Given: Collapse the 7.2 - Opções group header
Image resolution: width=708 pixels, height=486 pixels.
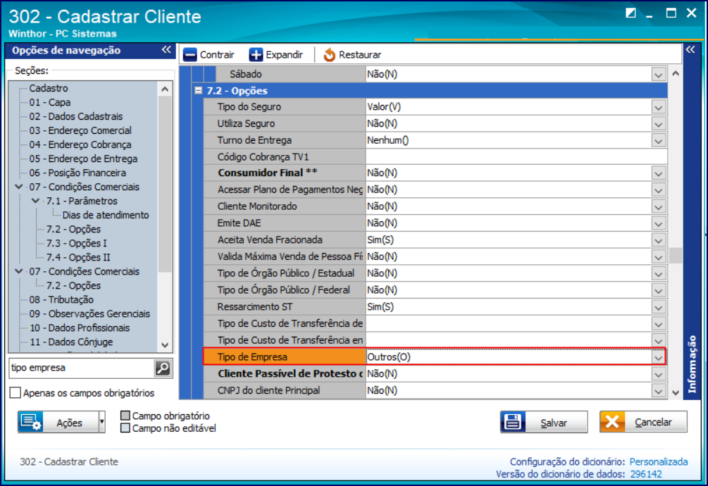Looking at the screenshot, I should tap(198, 90).
